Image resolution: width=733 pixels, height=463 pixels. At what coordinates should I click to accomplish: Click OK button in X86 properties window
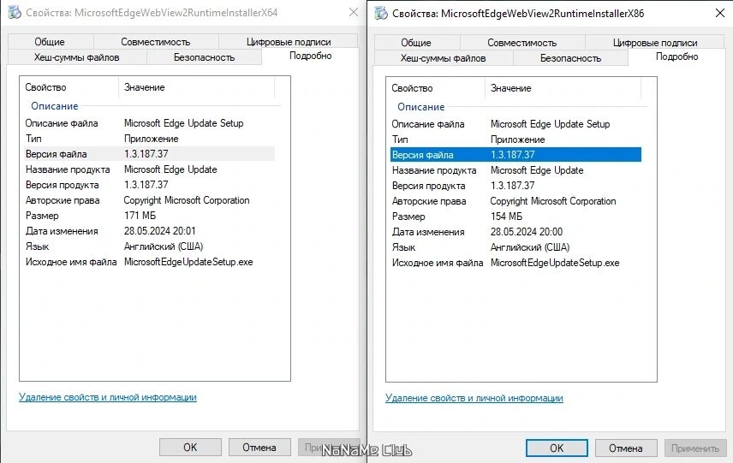557,448
